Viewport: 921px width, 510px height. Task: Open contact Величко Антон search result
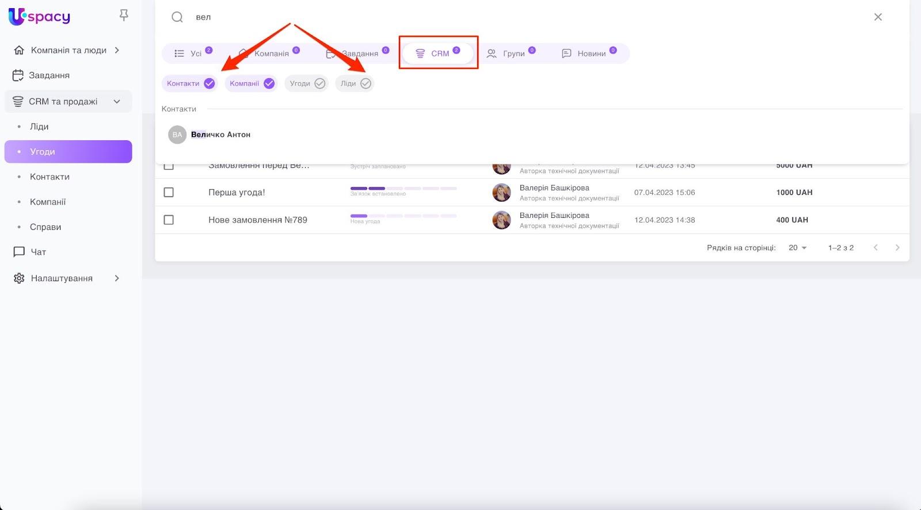[x=220, y=135]
